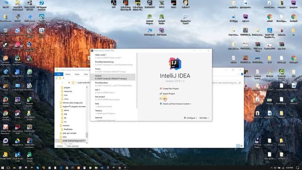Viewport: 302px width, 170px height.
Task: Click Google Chrome desktop icon at left
Action: click(x=5, y=115)
